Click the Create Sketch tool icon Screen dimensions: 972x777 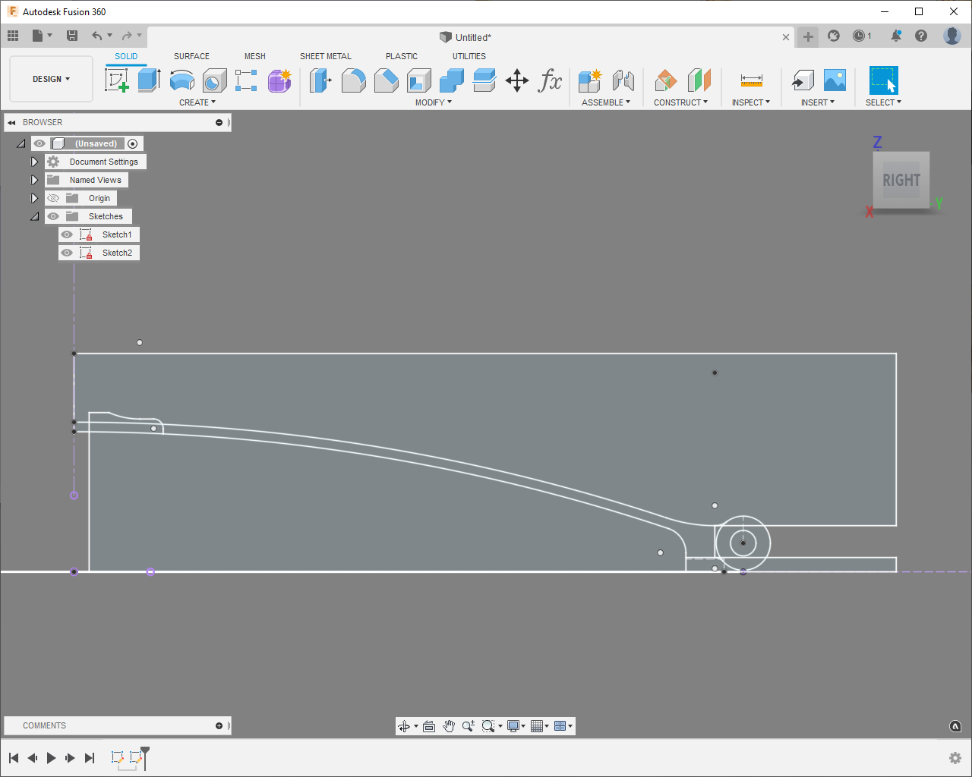click(116, 80)
